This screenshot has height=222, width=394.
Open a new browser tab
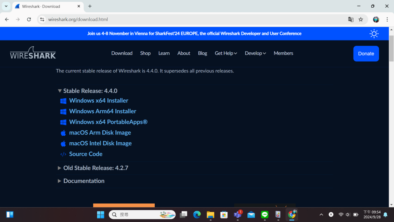tap(90, 6)
